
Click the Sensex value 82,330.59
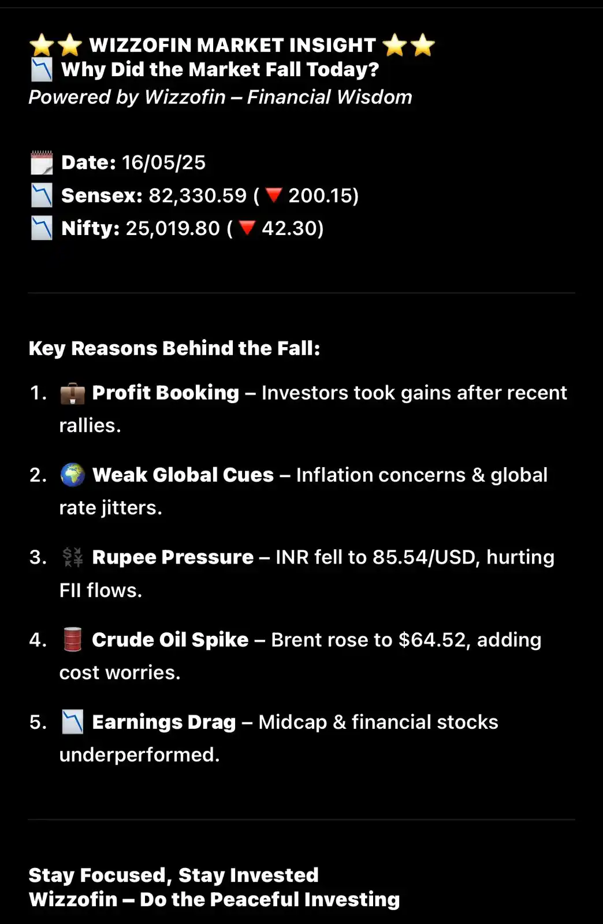coord(198,196)
